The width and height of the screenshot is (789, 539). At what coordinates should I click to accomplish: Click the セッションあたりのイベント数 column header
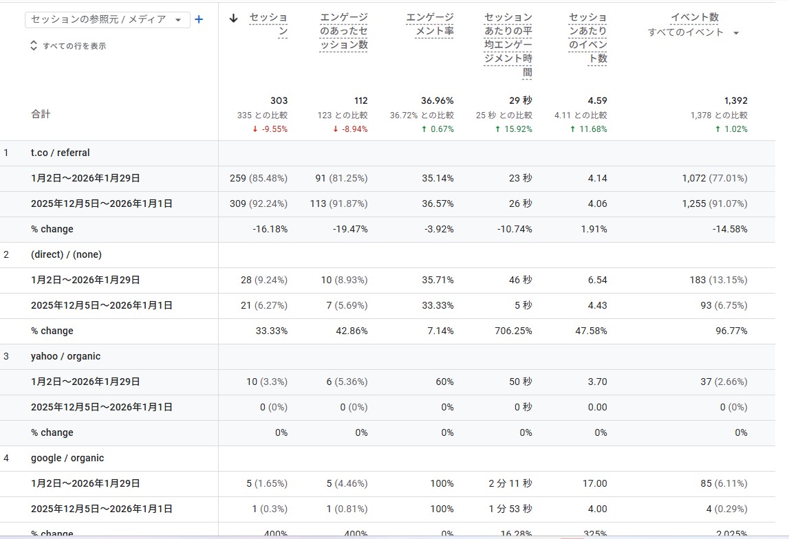point(587,38)
